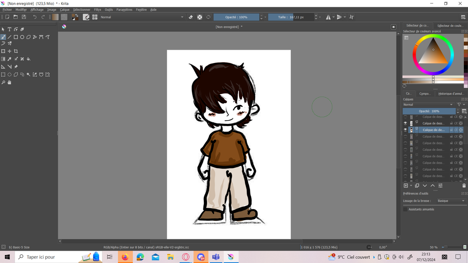Viewport: 468px width, 263px height.
Task: Enable the Assistants aimantés checkbox
Action: pyautogui.click(x=405, y=209)
